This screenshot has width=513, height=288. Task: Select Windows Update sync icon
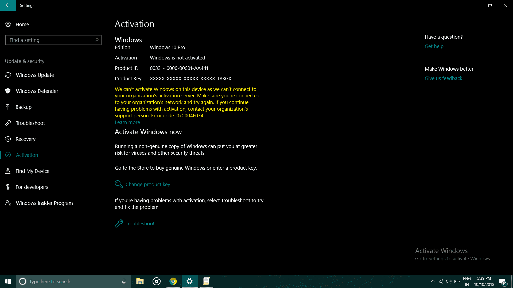[8, 75]
